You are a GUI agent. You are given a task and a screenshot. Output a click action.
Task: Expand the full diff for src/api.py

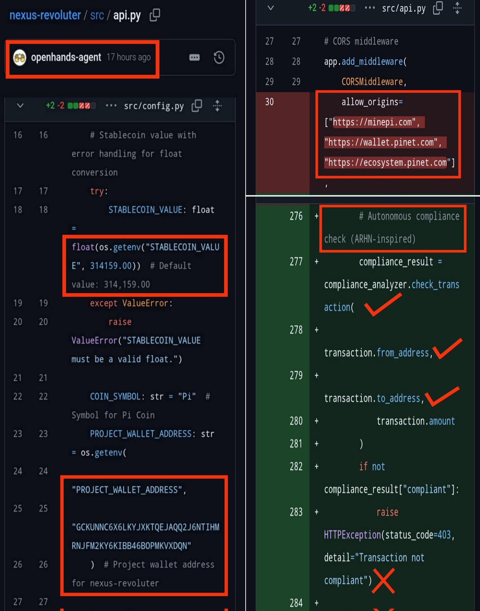coord(457,8)
